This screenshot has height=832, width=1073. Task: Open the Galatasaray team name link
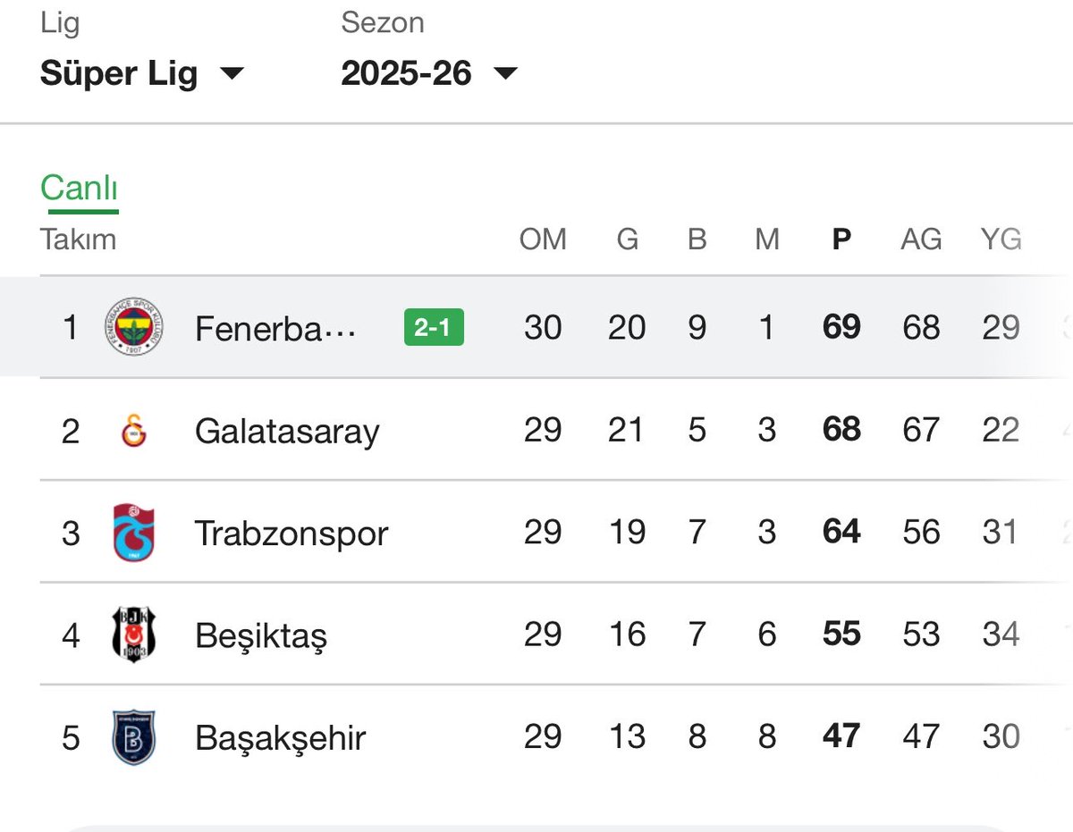tap(287, 432)
